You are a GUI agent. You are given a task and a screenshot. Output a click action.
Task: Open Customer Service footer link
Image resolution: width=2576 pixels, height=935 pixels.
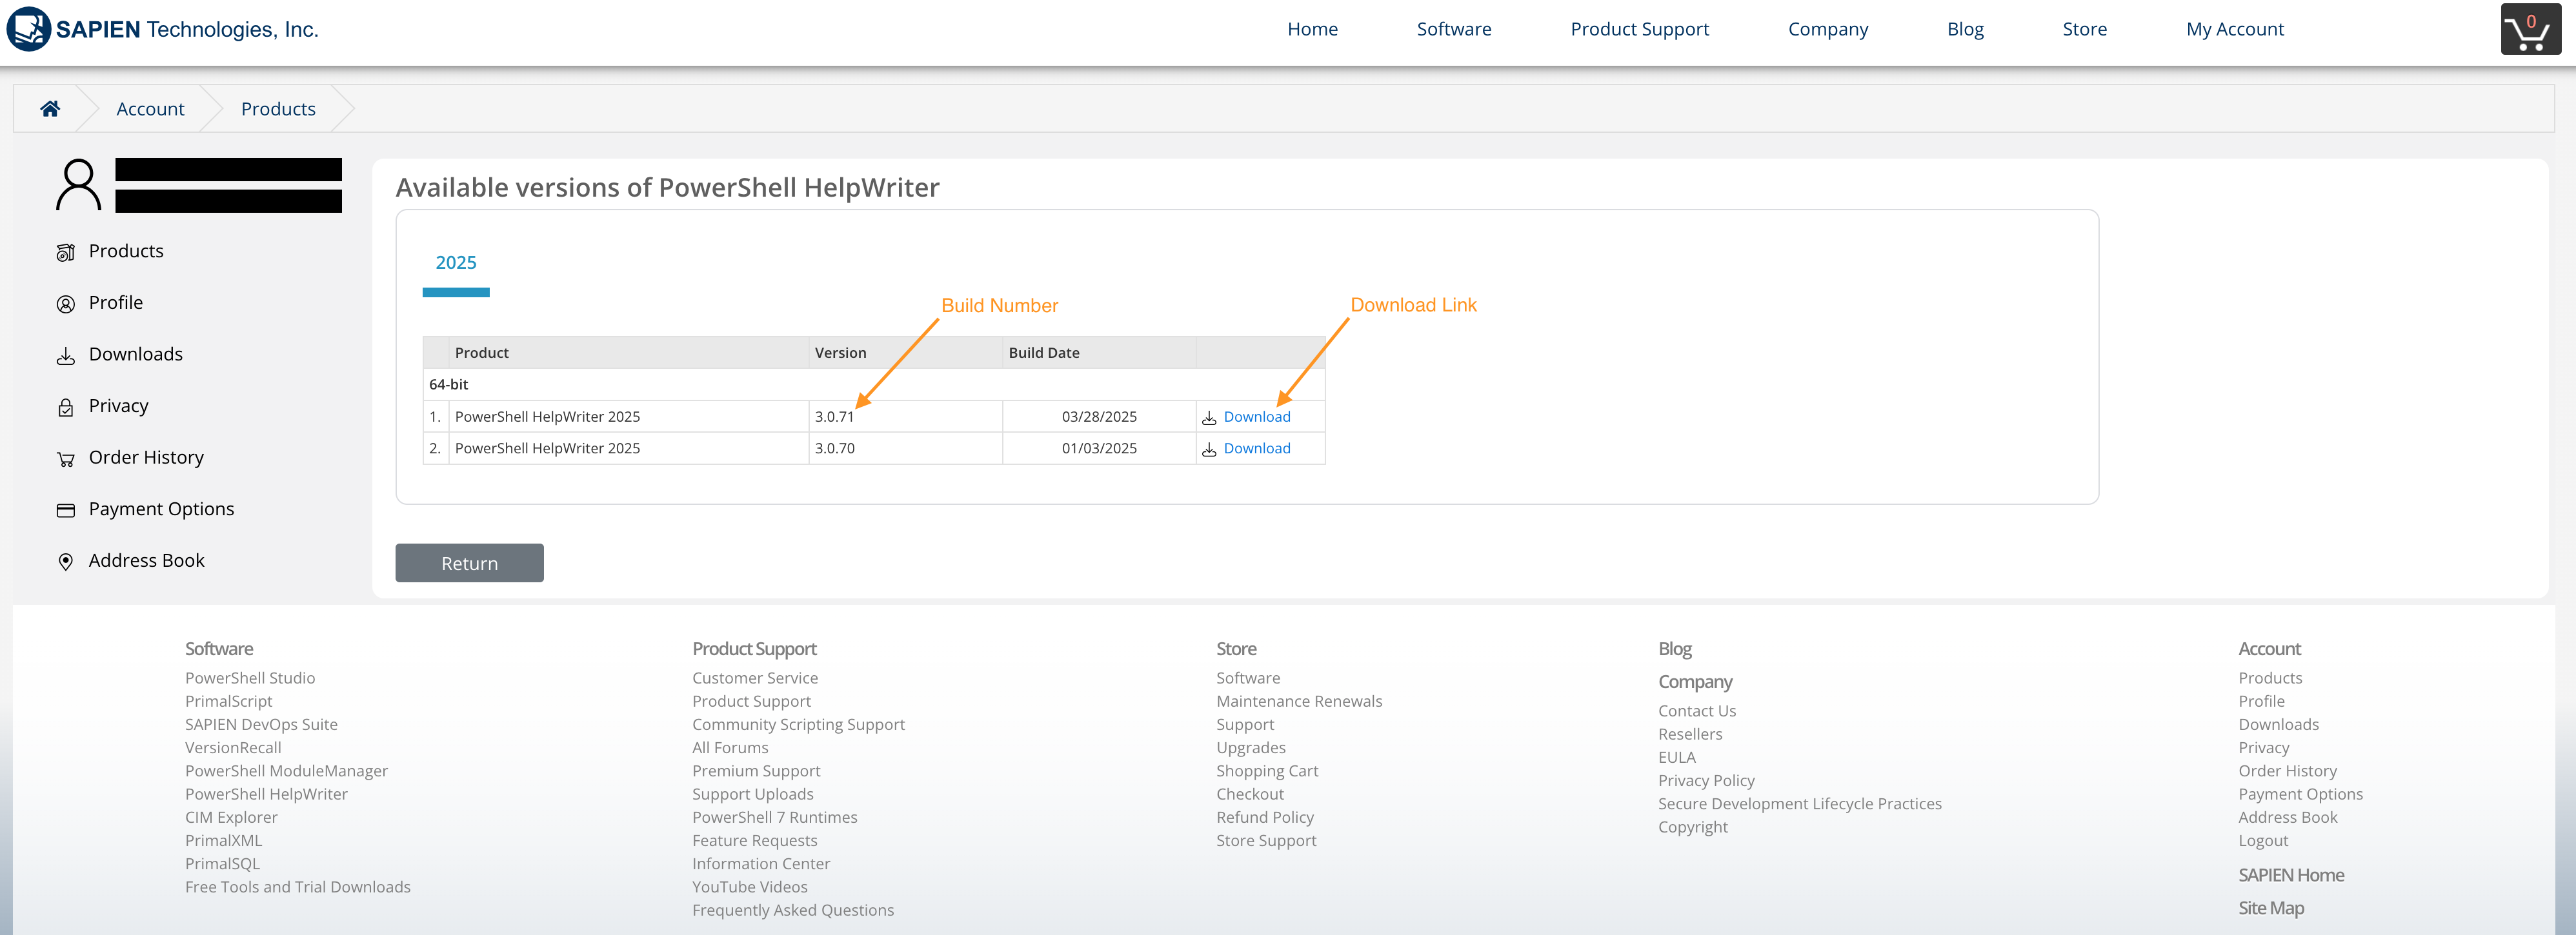point(755,678)
